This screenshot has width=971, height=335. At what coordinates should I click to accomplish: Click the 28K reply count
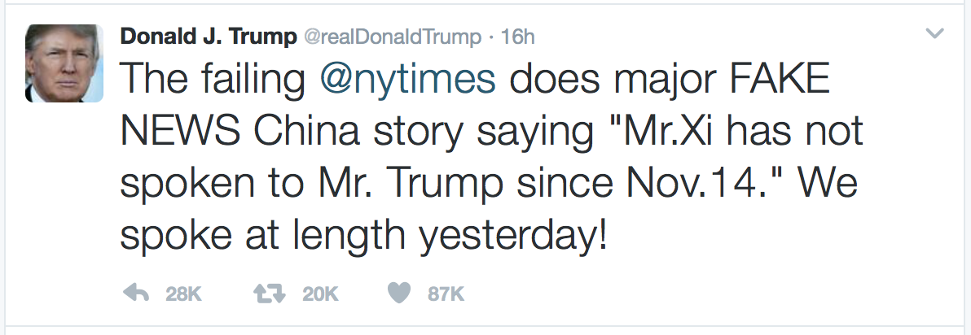pos(183,294)
